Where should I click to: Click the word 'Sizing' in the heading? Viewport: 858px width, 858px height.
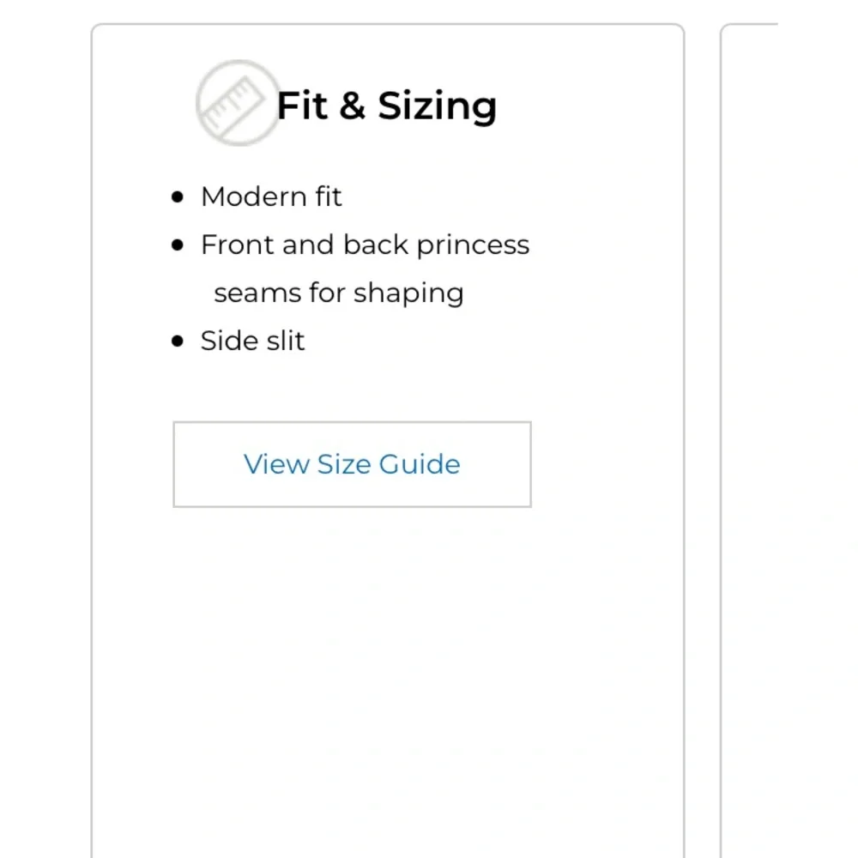(x=438, y=106)
